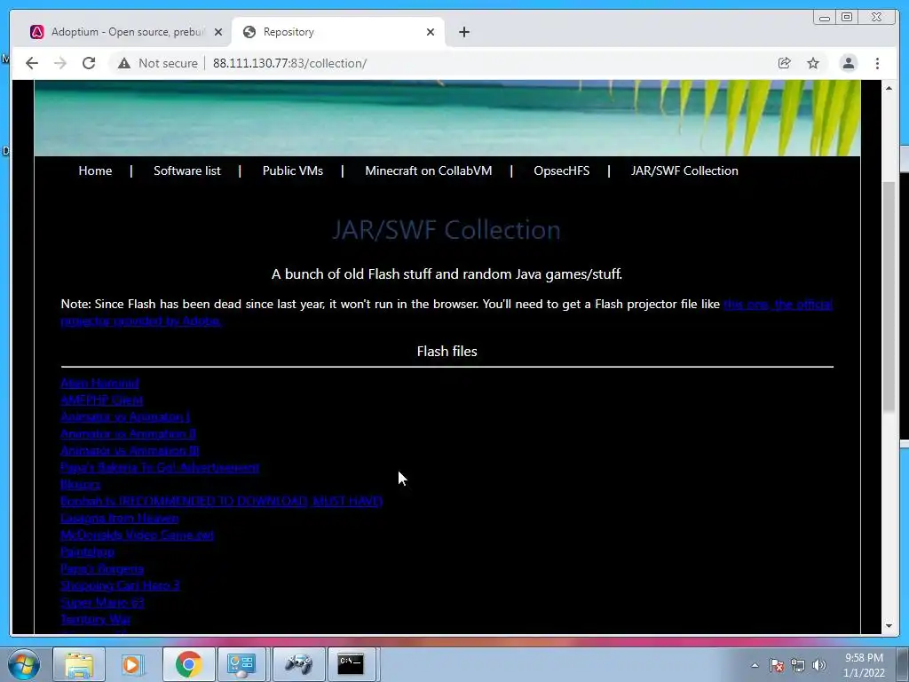
Task: Open the Super Mario 63 link
Action: coord(102,602)
